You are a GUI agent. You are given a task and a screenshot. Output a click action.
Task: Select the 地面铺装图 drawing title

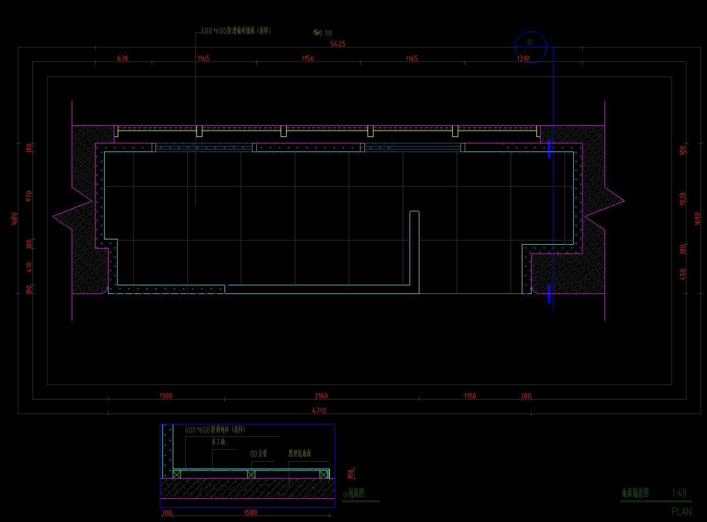point(635,492)
